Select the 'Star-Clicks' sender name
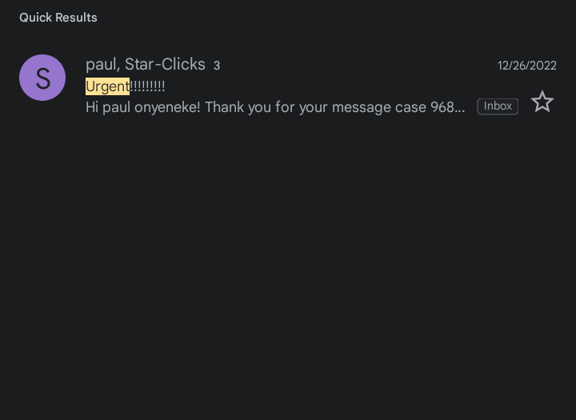Viewport: 576px width, 420px height. tap(165, 64)
